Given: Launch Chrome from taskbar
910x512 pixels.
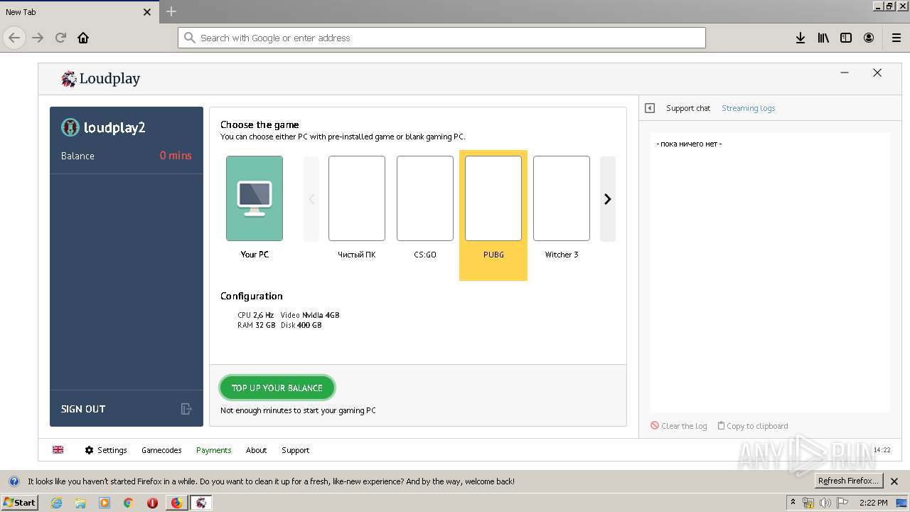Looking at the screenshot, I should (x=129, y=503).
